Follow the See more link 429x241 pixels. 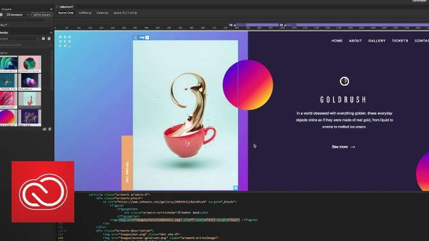tap(343, 147)
